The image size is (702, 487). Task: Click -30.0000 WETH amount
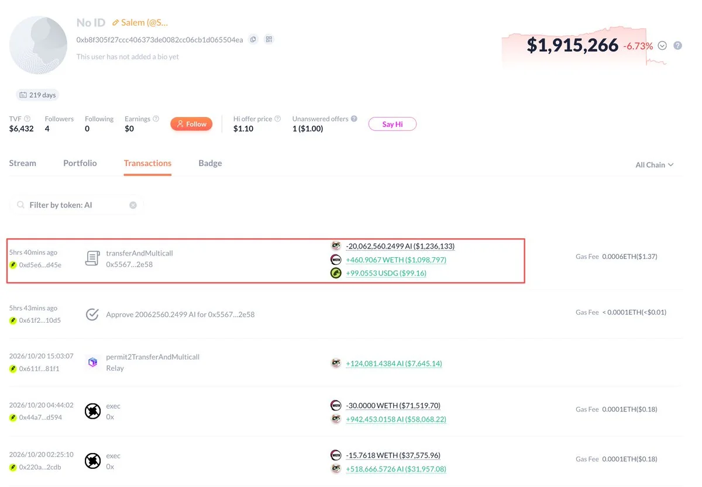click(393, 405)
